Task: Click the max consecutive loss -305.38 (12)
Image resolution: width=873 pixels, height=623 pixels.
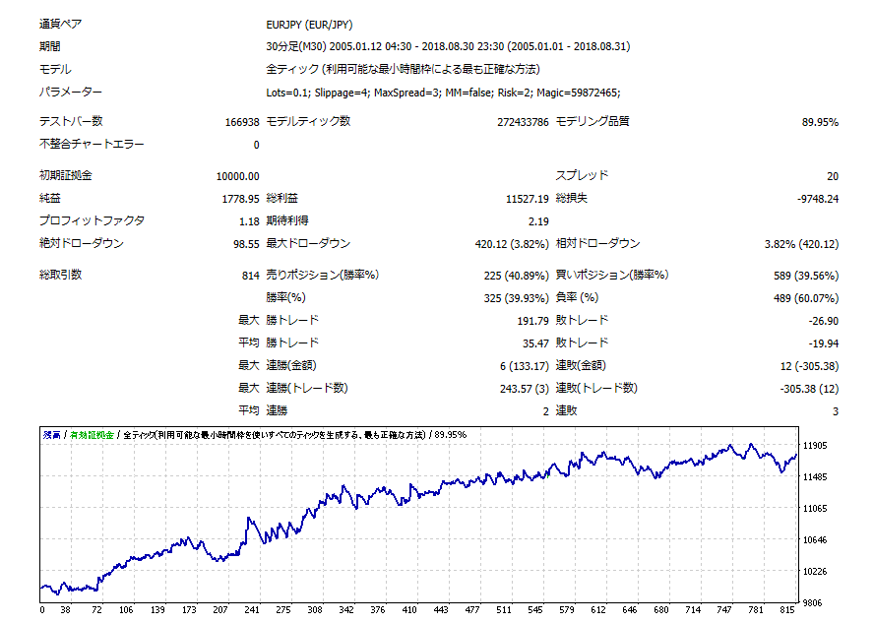Action: pyautogui.click(x=809, y=389)
